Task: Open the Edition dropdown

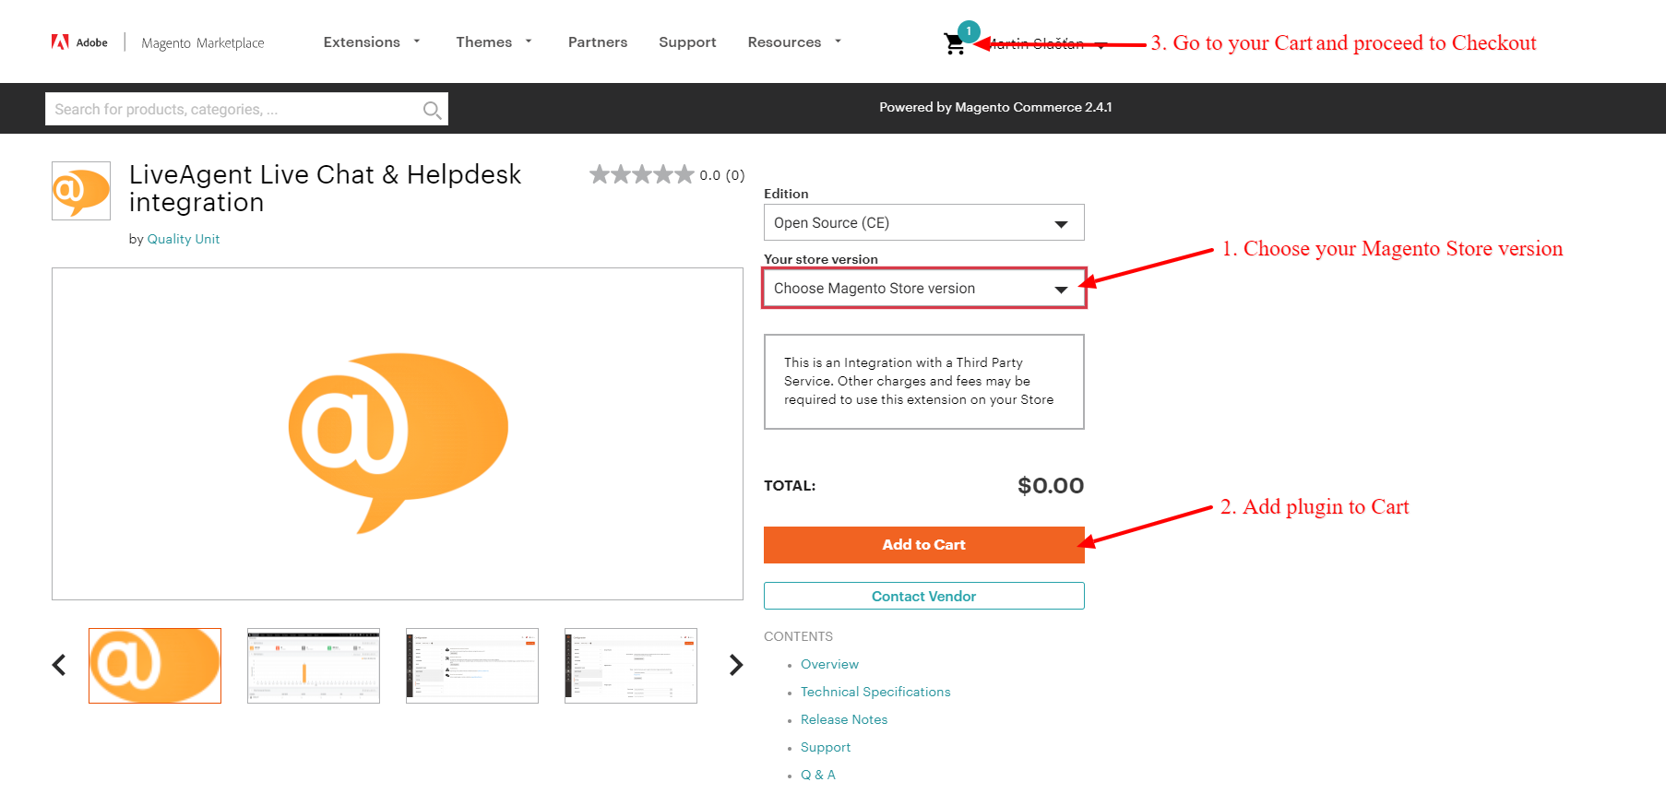Action: pyautogui.click(x=923, y=222)
